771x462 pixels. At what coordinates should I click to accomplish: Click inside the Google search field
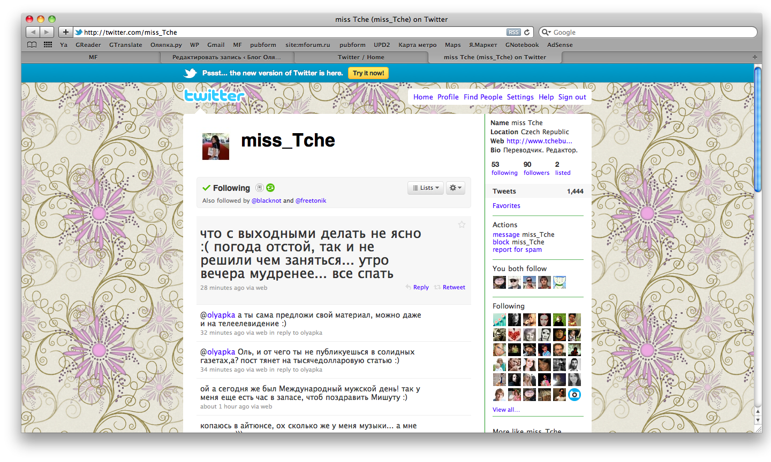pyautogui.click(x=648, y=32)
